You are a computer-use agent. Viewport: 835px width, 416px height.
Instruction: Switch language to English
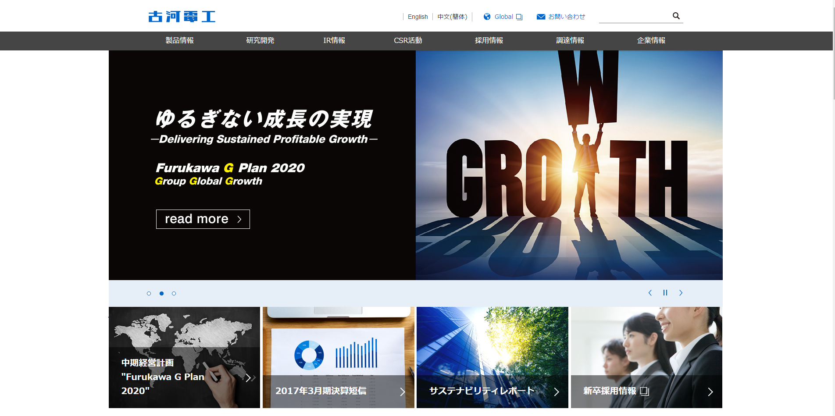[417, 17]
